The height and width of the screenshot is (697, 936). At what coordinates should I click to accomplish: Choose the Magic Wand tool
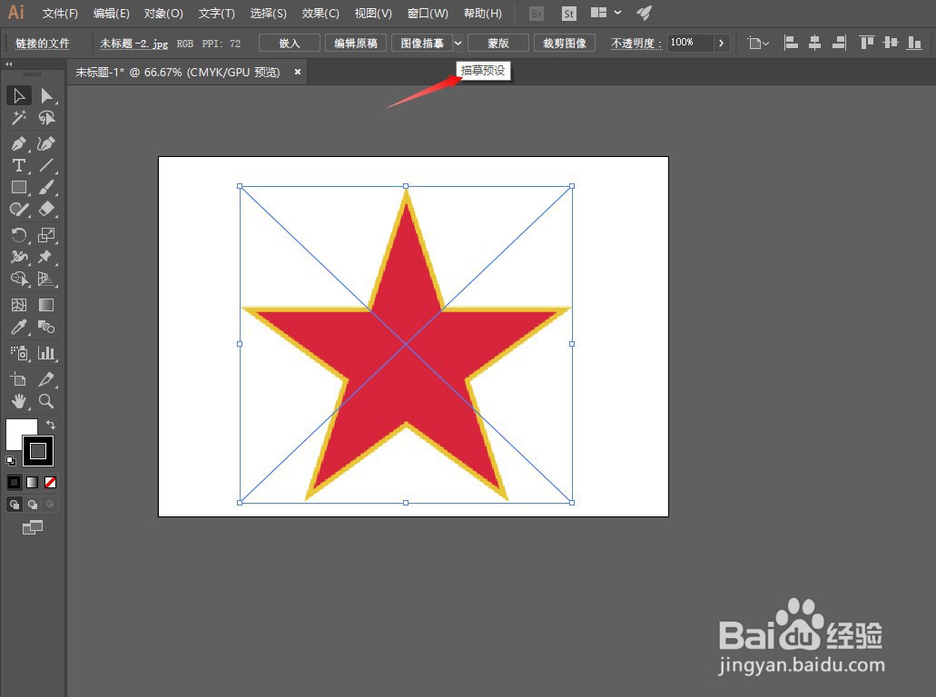(18, 117)
